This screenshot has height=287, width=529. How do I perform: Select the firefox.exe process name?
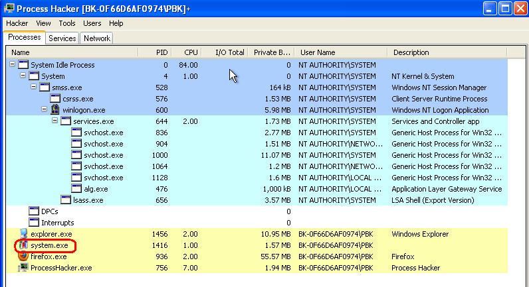click(49, 257)
